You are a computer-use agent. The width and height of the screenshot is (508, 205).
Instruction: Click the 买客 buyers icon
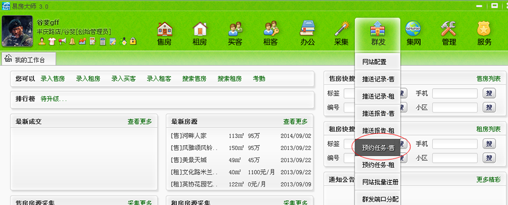tap(235, 33)
